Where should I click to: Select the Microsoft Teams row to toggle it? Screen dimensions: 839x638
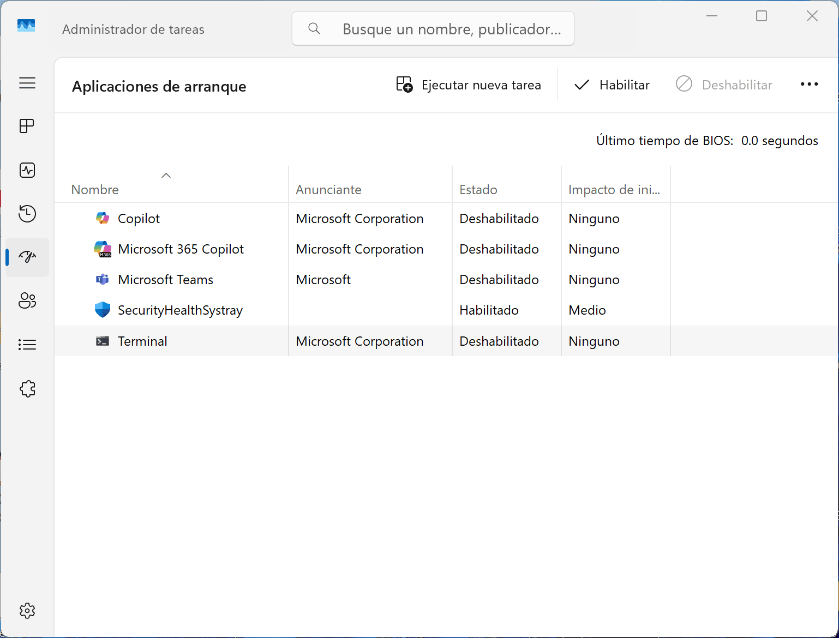[165, 279]
